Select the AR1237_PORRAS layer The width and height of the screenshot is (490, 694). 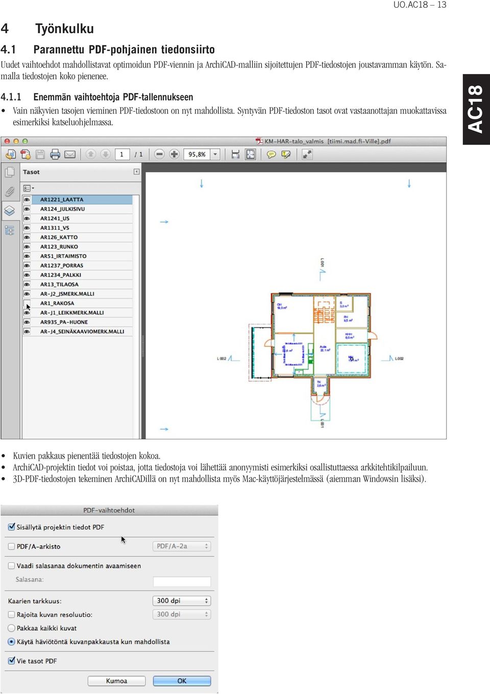coord(78,266)
